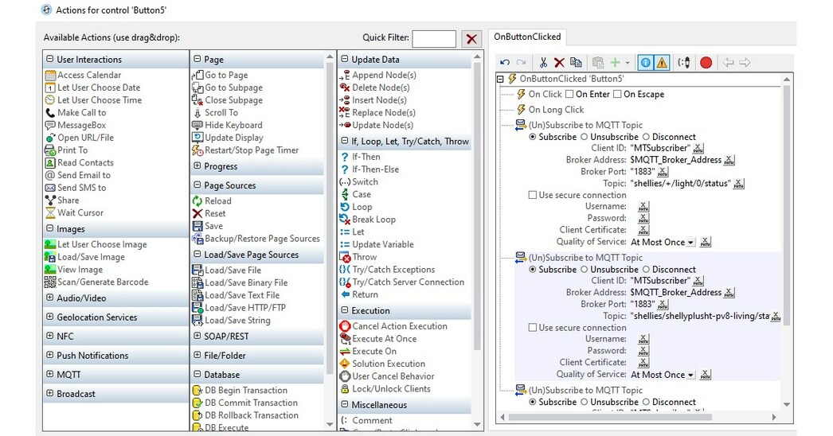
Task: Toggle the yellow warning triangle icon
Action: (662, 63)
